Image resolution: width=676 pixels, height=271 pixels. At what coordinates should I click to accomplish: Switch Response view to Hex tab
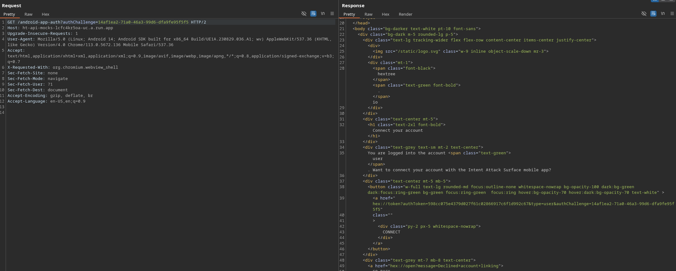[x=385, y=14]
